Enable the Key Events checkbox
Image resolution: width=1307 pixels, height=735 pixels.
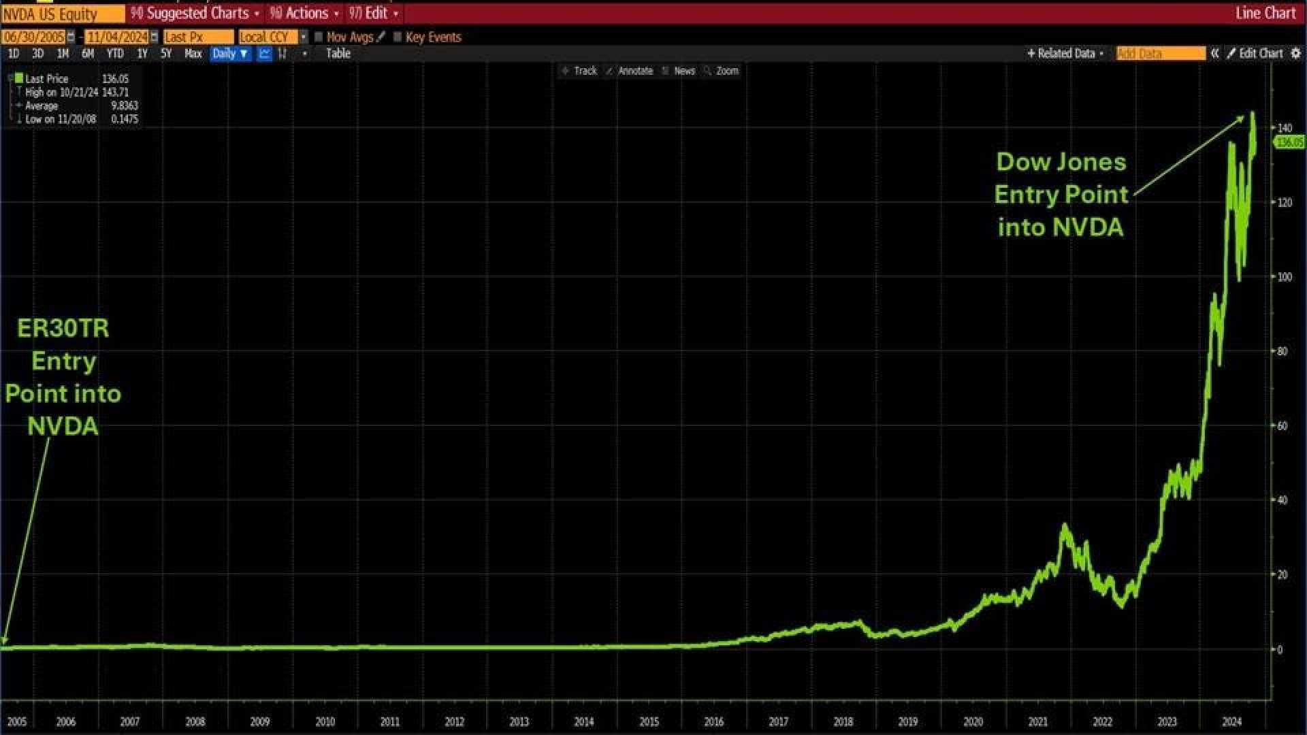[x=398, y=37]
